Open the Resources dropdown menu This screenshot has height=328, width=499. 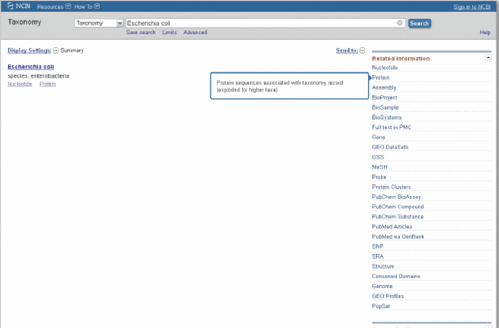[54, 6]
